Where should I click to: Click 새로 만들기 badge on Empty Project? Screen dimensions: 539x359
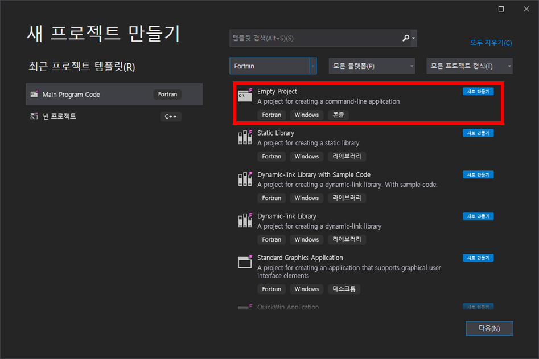pyautogui.click(x=478, y=92)
